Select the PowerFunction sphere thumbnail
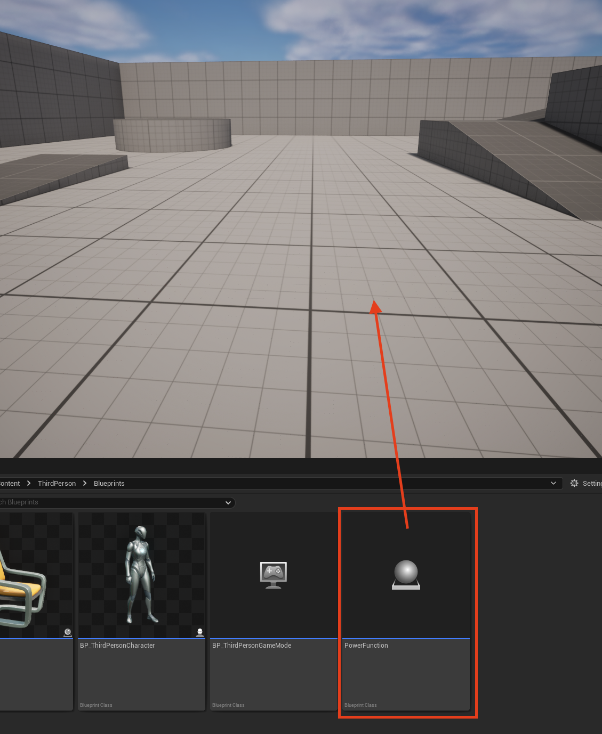The height and width of the screenshot is (734, 602). (406, 575)
